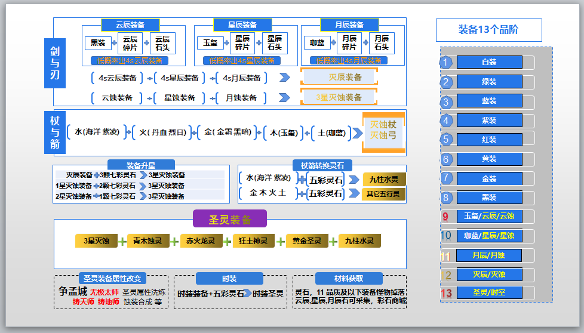The height and width of the screenshot is (333, 584).
Task: Click the arrow before 九柱水灵 box
Action: 354,180
